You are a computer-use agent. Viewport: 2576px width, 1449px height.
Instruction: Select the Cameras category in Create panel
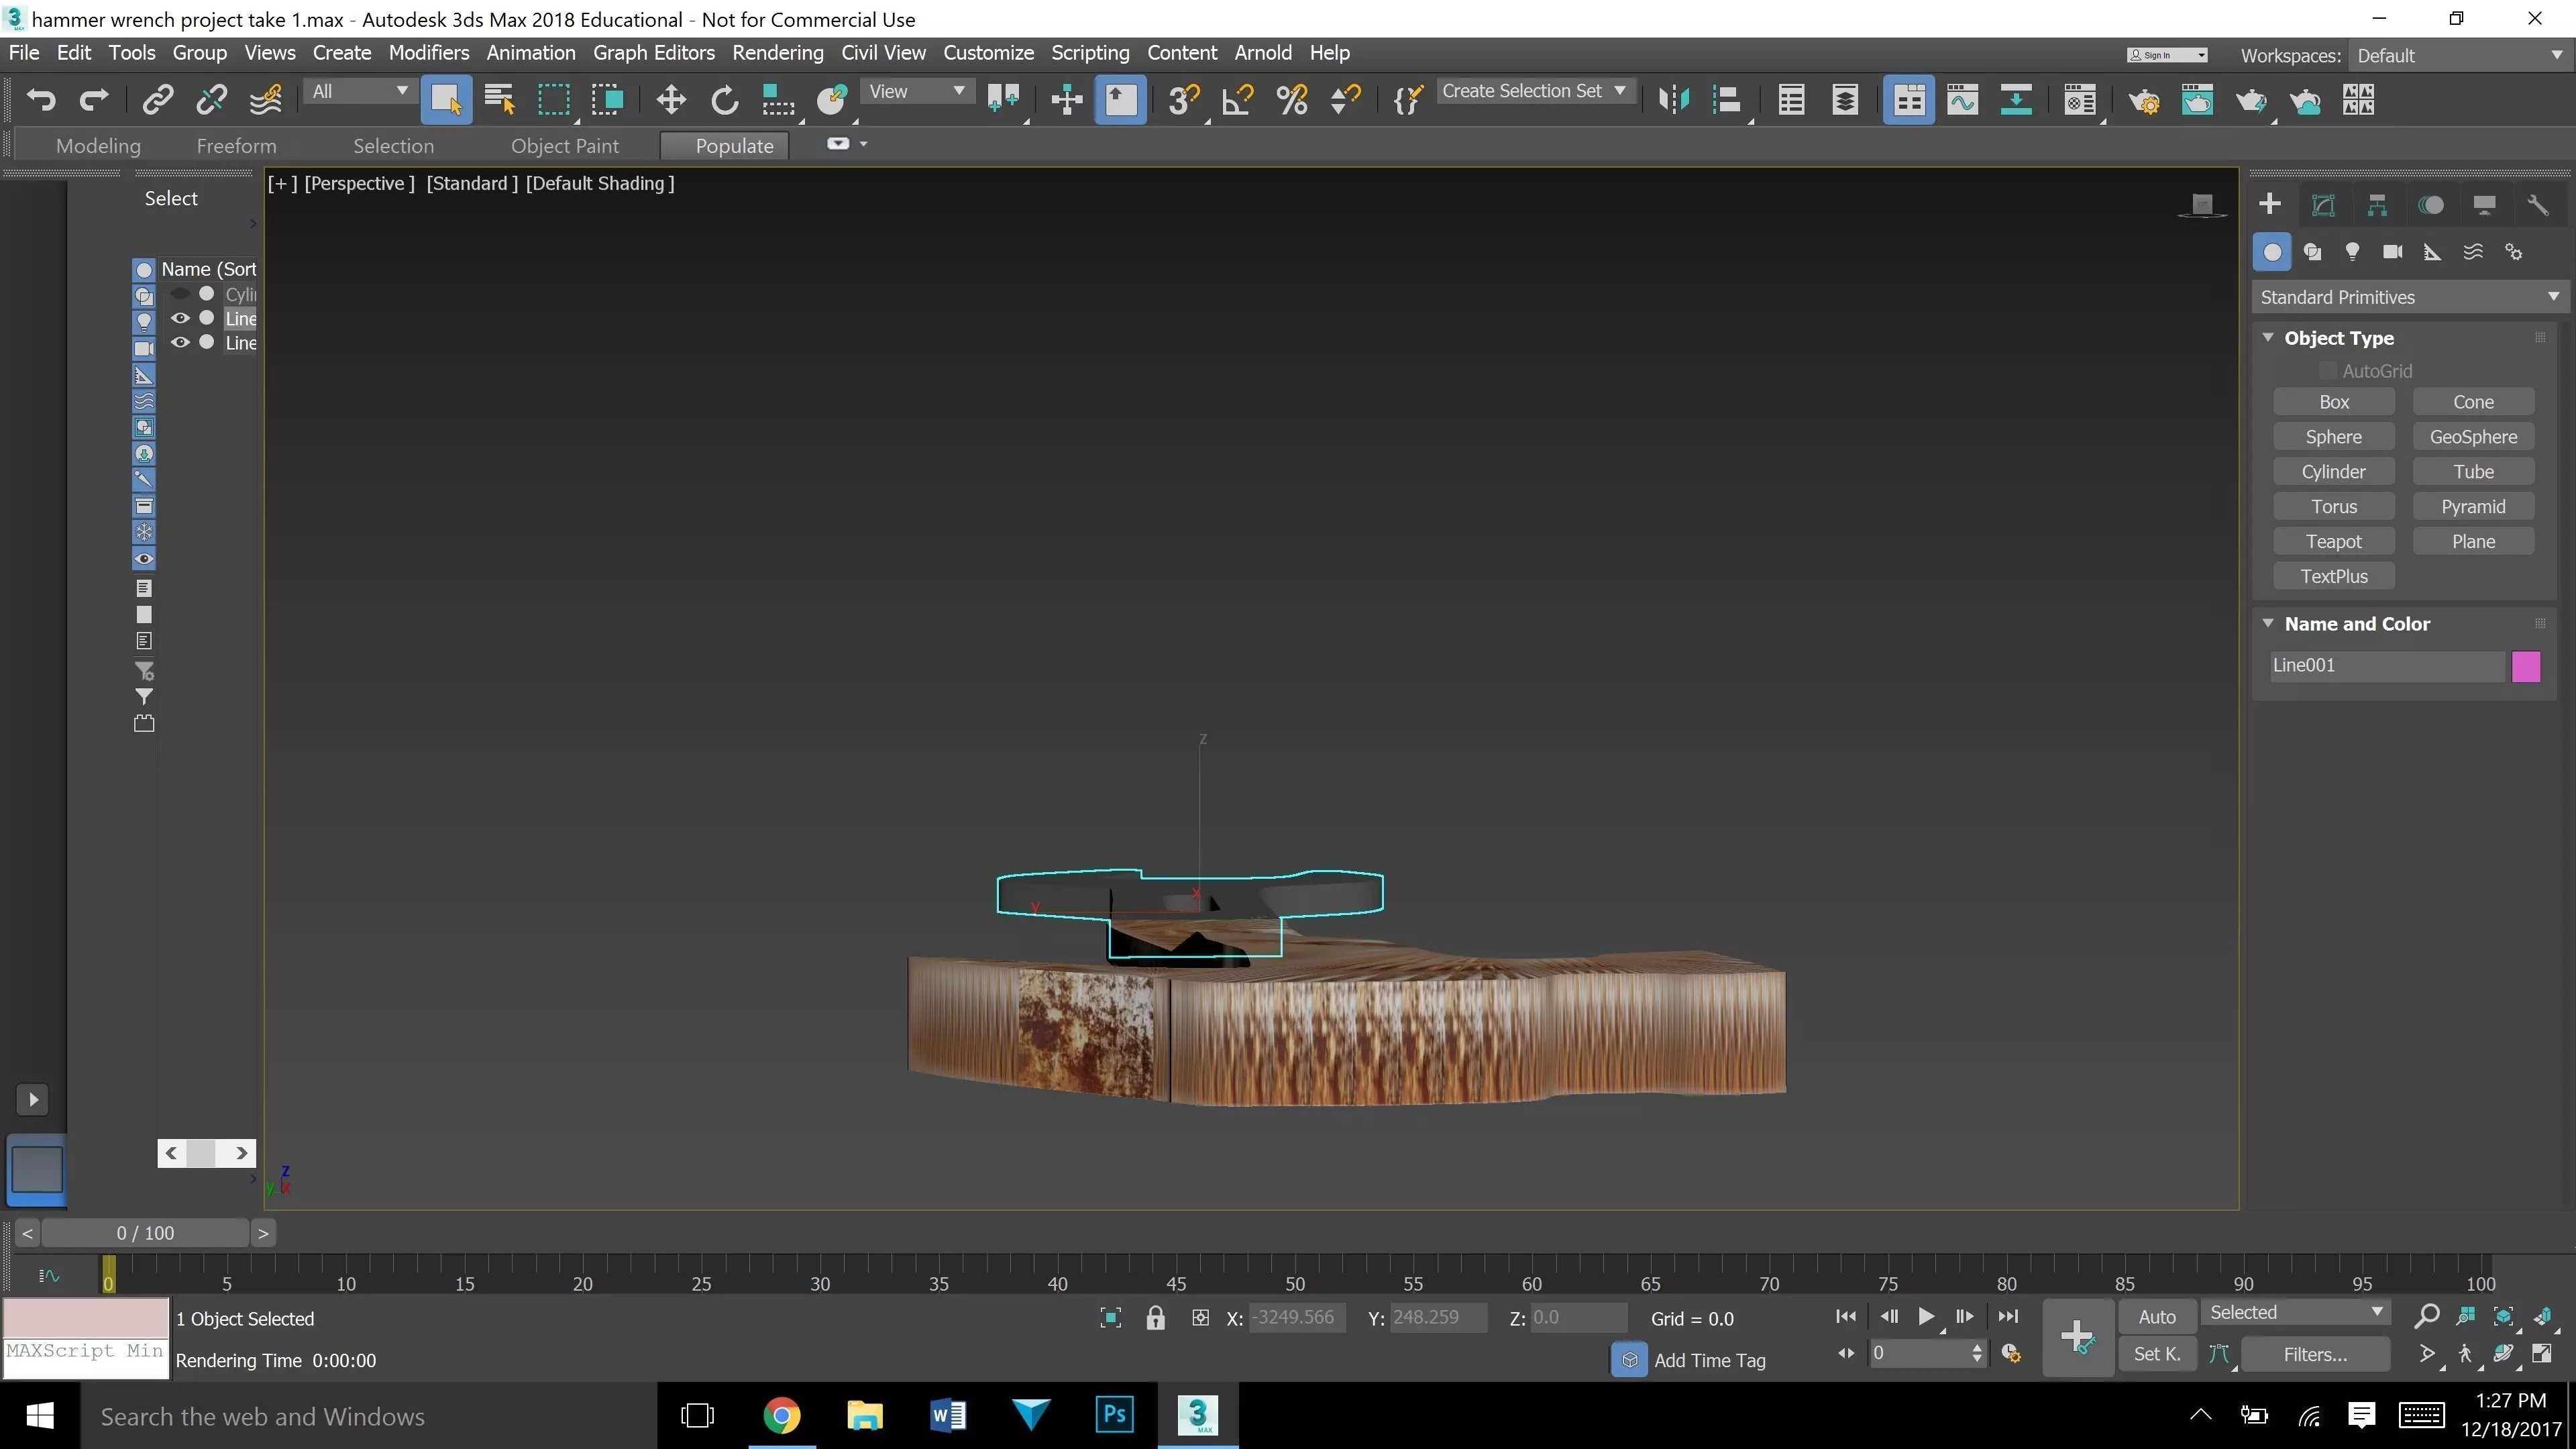(2392, 252)
